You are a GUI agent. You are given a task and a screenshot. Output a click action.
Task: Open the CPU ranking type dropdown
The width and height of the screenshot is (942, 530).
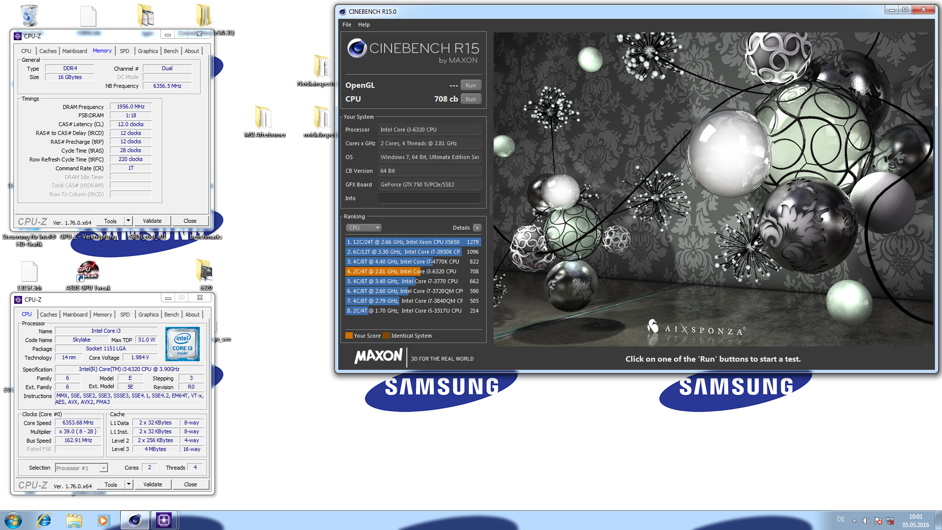pos(364,228)
